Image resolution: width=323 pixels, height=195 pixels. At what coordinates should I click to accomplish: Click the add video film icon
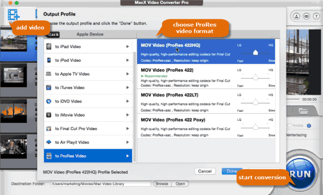pyautogui.click(x=13, y=15)
